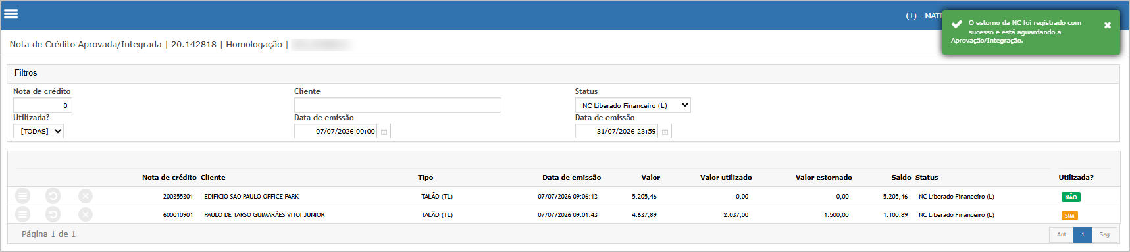The image size is (1130, 252).
Task: Click the Utilizada? column header
Action: pyautogui.click(x=1076, y=178)
